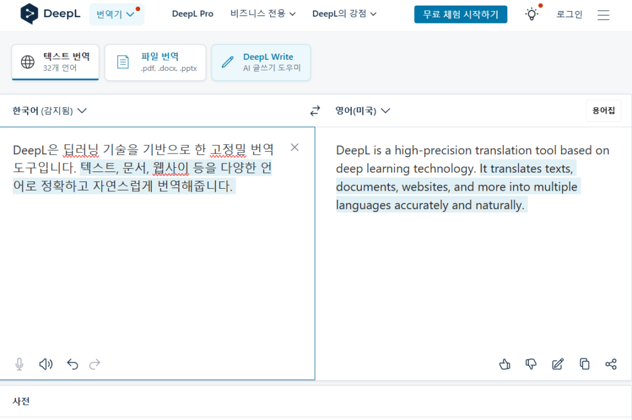Click the word 'accurately' in the translation
This screenshot has height=420, width=632.
point(421,205)
